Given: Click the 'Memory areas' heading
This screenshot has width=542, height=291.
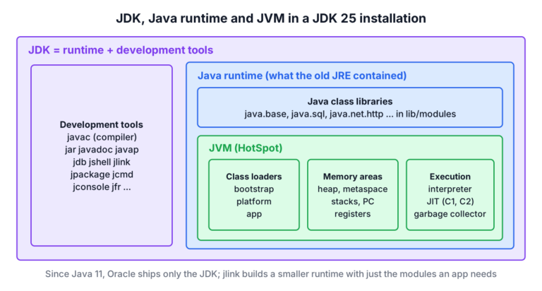Looking at the screenshot, I should click(x=353, y=177).
